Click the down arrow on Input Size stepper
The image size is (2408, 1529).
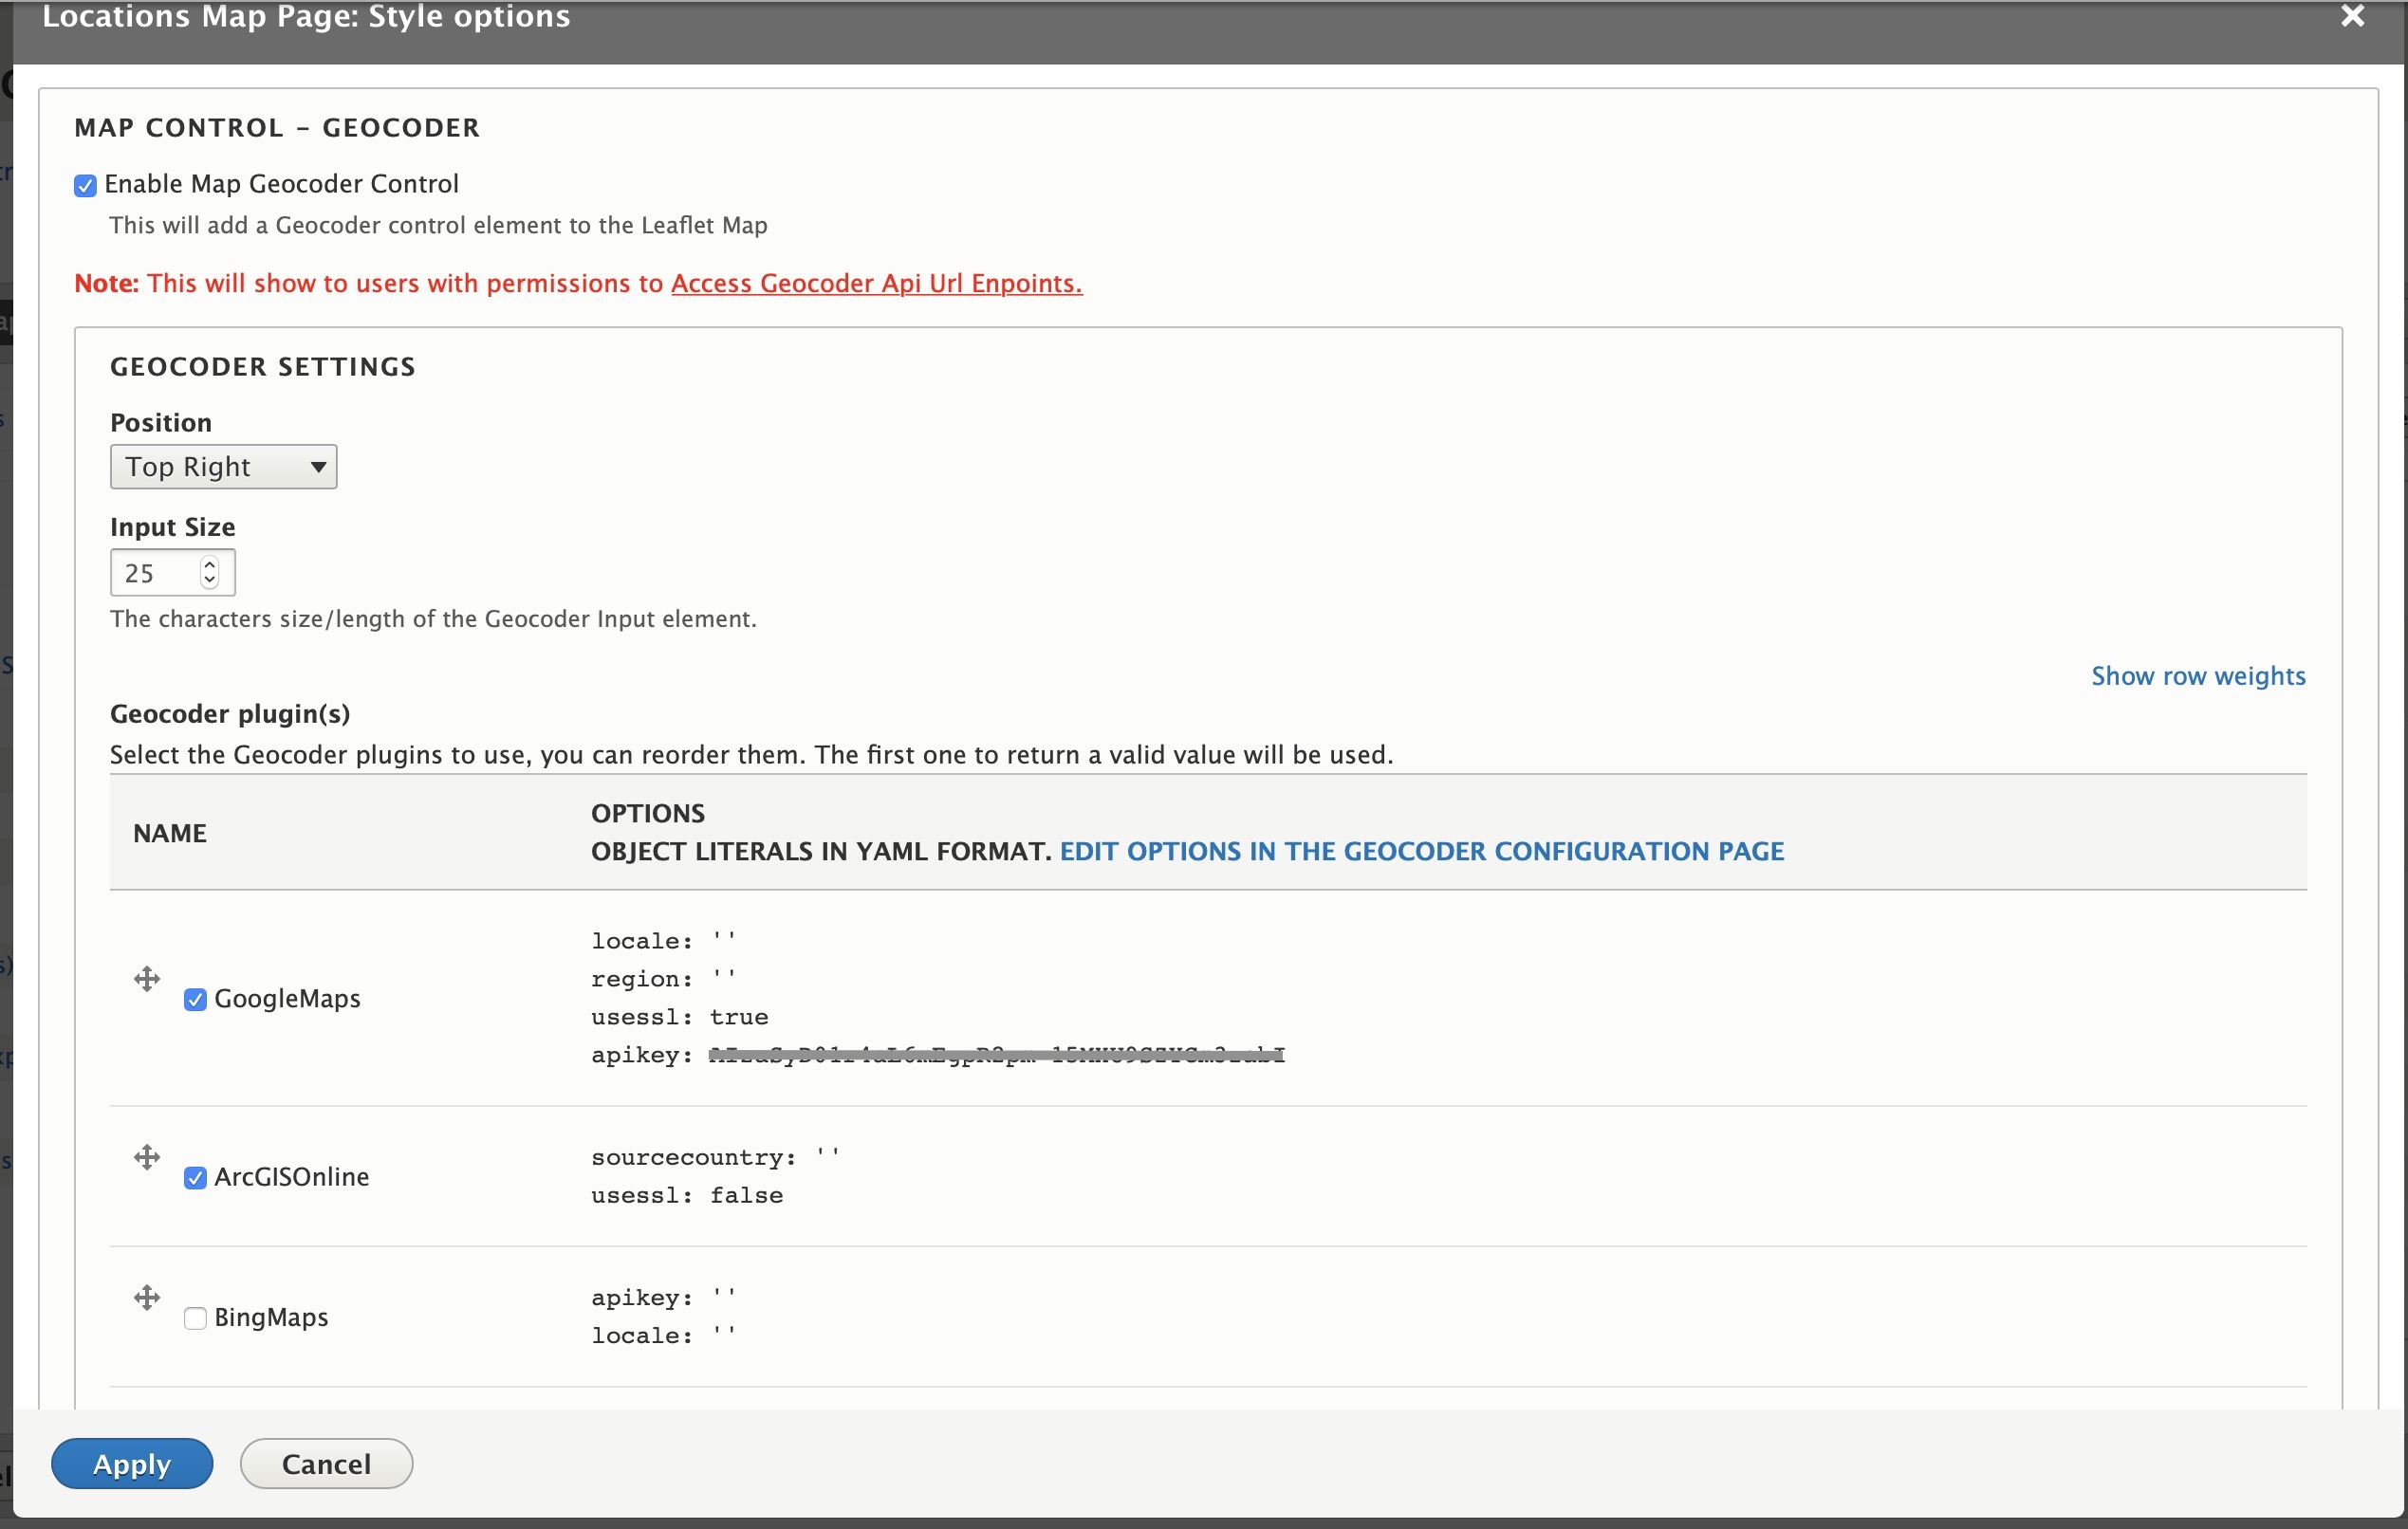tap(209, 582)
